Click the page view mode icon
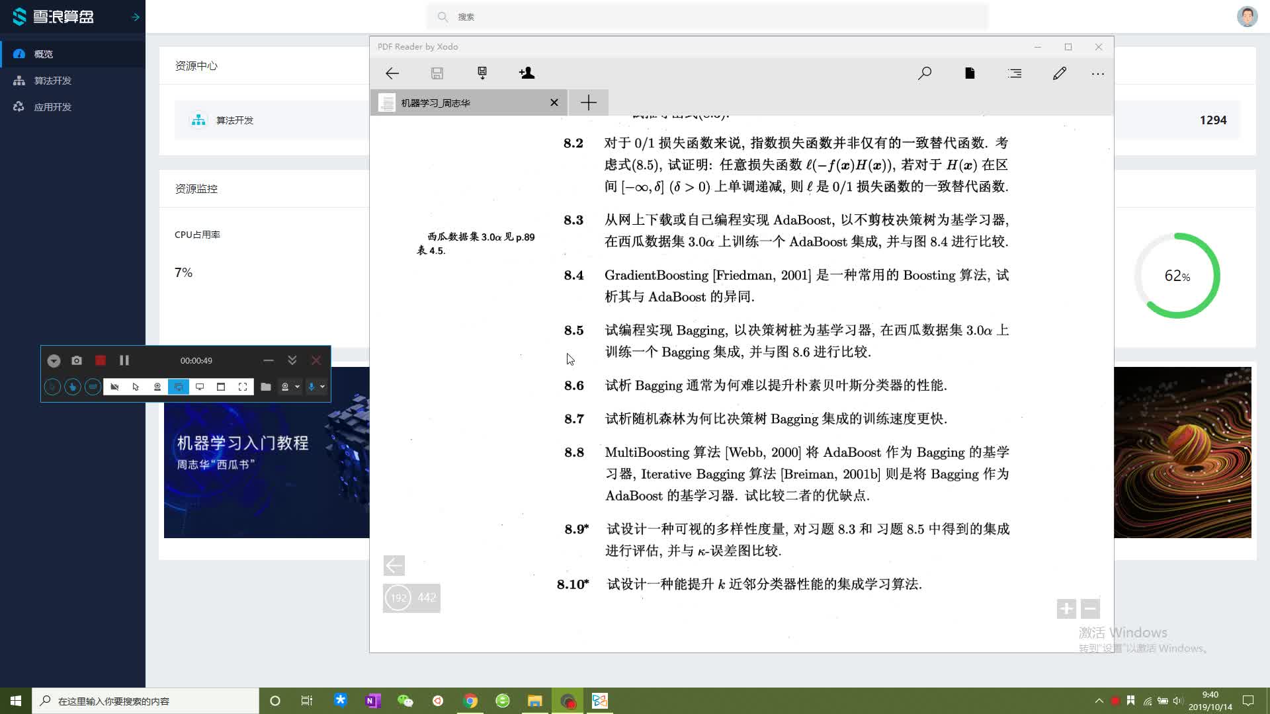The height and width of the screenshot is (714, 1270). point(970,73)
